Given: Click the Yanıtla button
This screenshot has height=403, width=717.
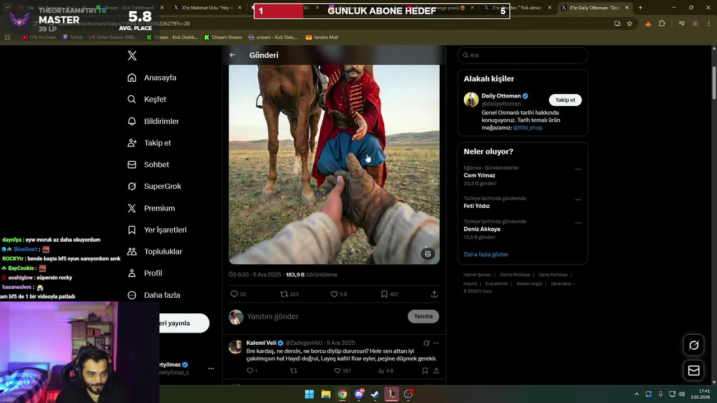Looking at the screenshot, I should 423,316.
